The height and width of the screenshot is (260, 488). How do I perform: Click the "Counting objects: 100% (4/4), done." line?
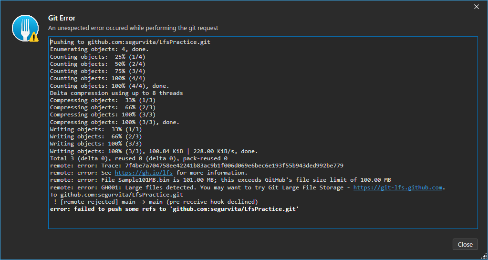(x=108, y=86)
